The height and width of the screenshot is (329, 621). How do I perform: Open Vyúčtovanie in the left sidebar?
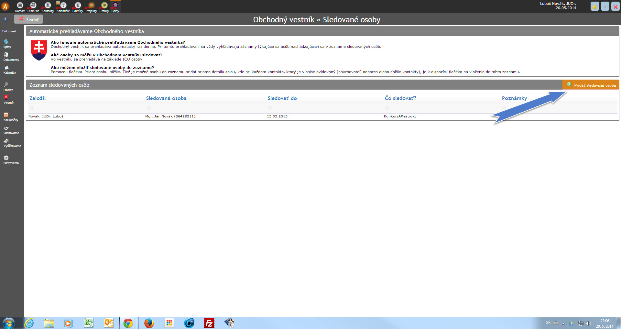[12, 143]
